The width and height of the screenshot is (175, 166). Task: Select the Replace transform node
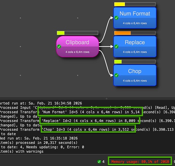click(135, 47)
